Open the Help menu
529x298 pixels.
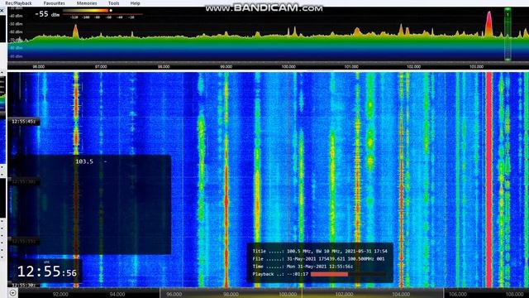tap(136, 3)
